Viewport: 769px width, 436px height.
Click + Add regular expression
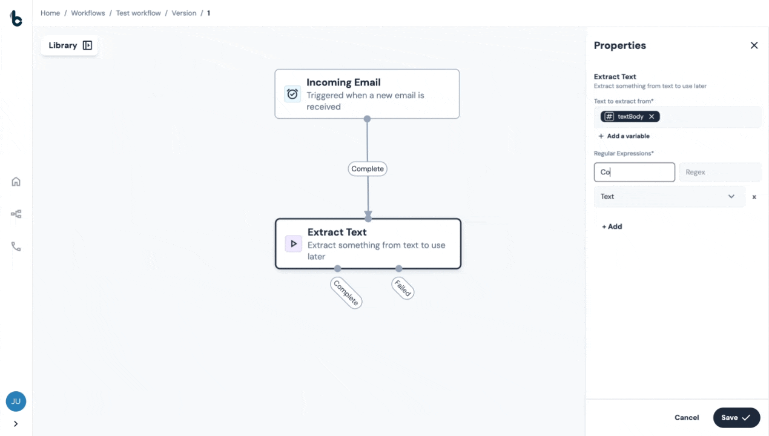point(612,226)
